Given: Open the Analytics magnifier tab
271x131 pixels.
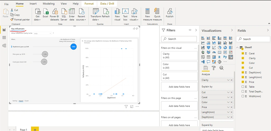Looking at the screenshot, I should pos(222,68).
